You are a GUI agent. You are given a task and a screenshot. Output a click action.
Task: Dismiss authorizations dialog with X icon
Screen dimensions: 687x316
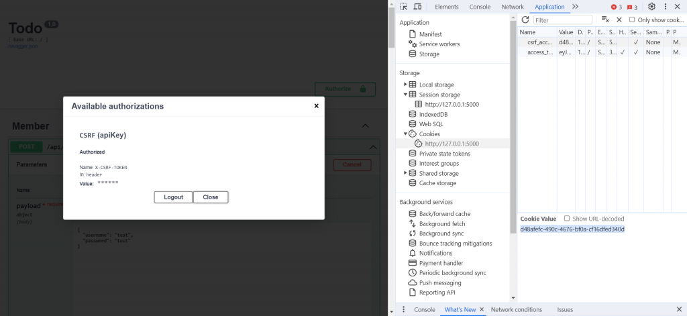coord(317,105)
